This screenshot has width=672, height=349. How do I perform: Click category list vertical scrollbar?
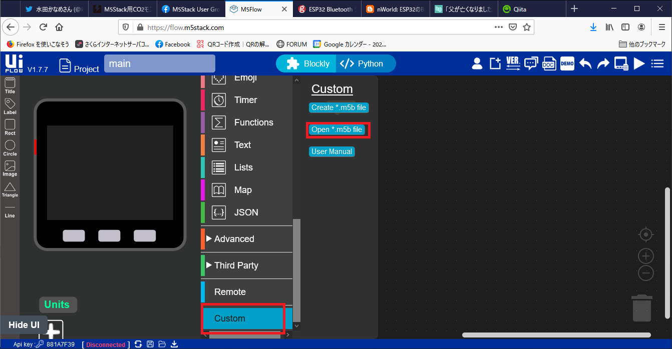coord(296,270)
